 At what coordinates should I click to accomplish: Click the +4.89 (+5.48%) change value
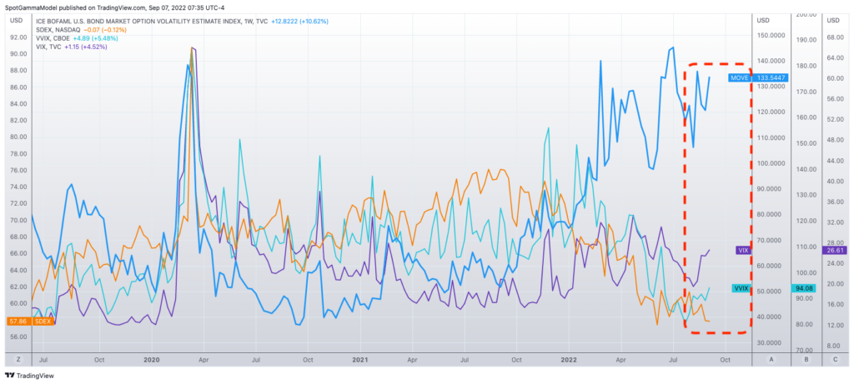(x=96, y=38)
